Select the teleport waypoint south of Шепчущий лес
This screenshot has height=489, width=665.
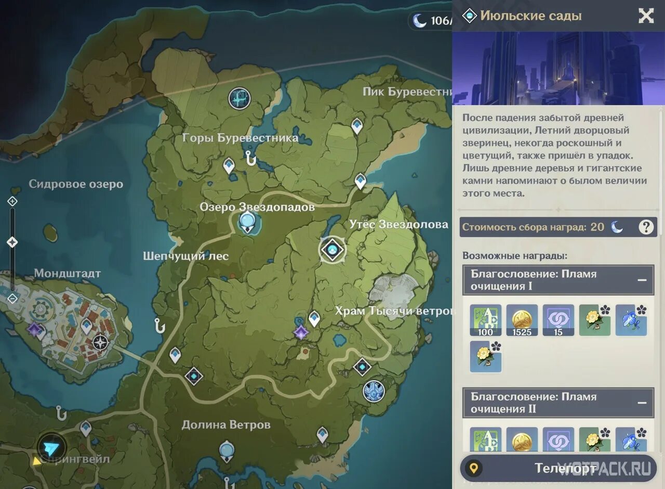pos(175,355)
